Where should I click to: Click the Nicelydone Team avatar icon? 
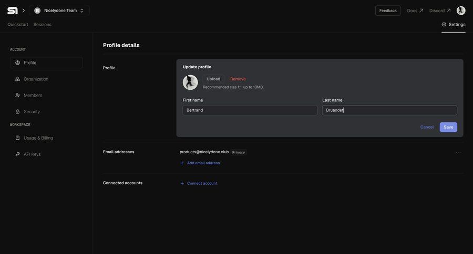(x=37, y=10)
